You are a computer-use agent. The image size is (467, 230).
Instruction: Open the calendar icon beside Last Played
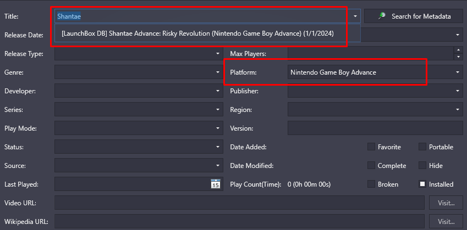215,184
